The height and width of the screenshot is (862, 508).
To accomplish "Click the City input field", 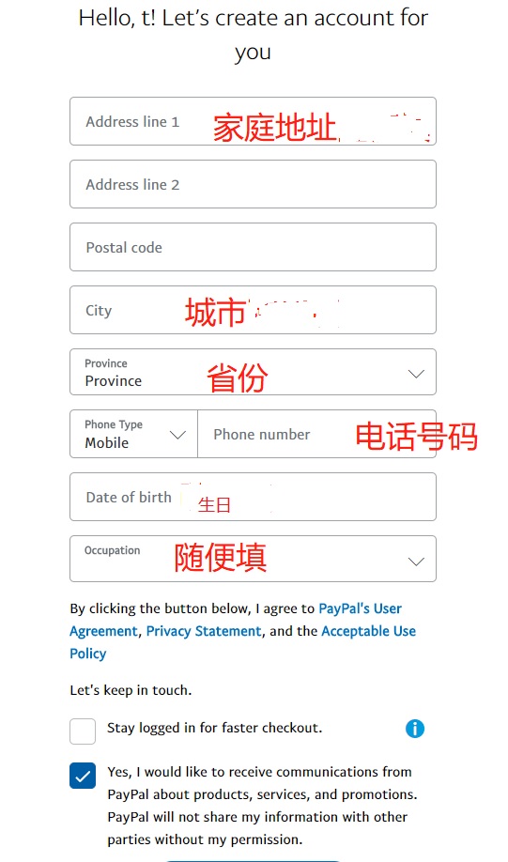I will [x=253, y=310].
